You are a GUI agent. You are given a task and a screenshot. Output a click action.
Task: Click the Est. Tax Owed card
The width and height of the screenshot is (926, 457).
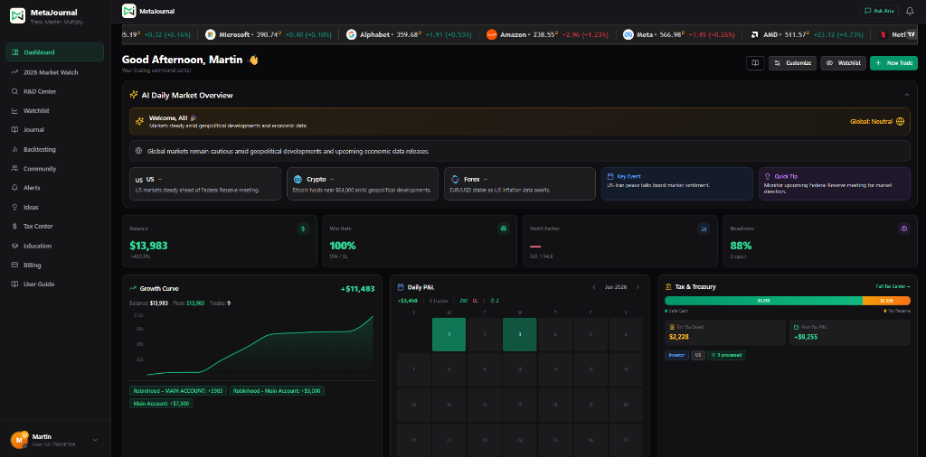point(725,332)
